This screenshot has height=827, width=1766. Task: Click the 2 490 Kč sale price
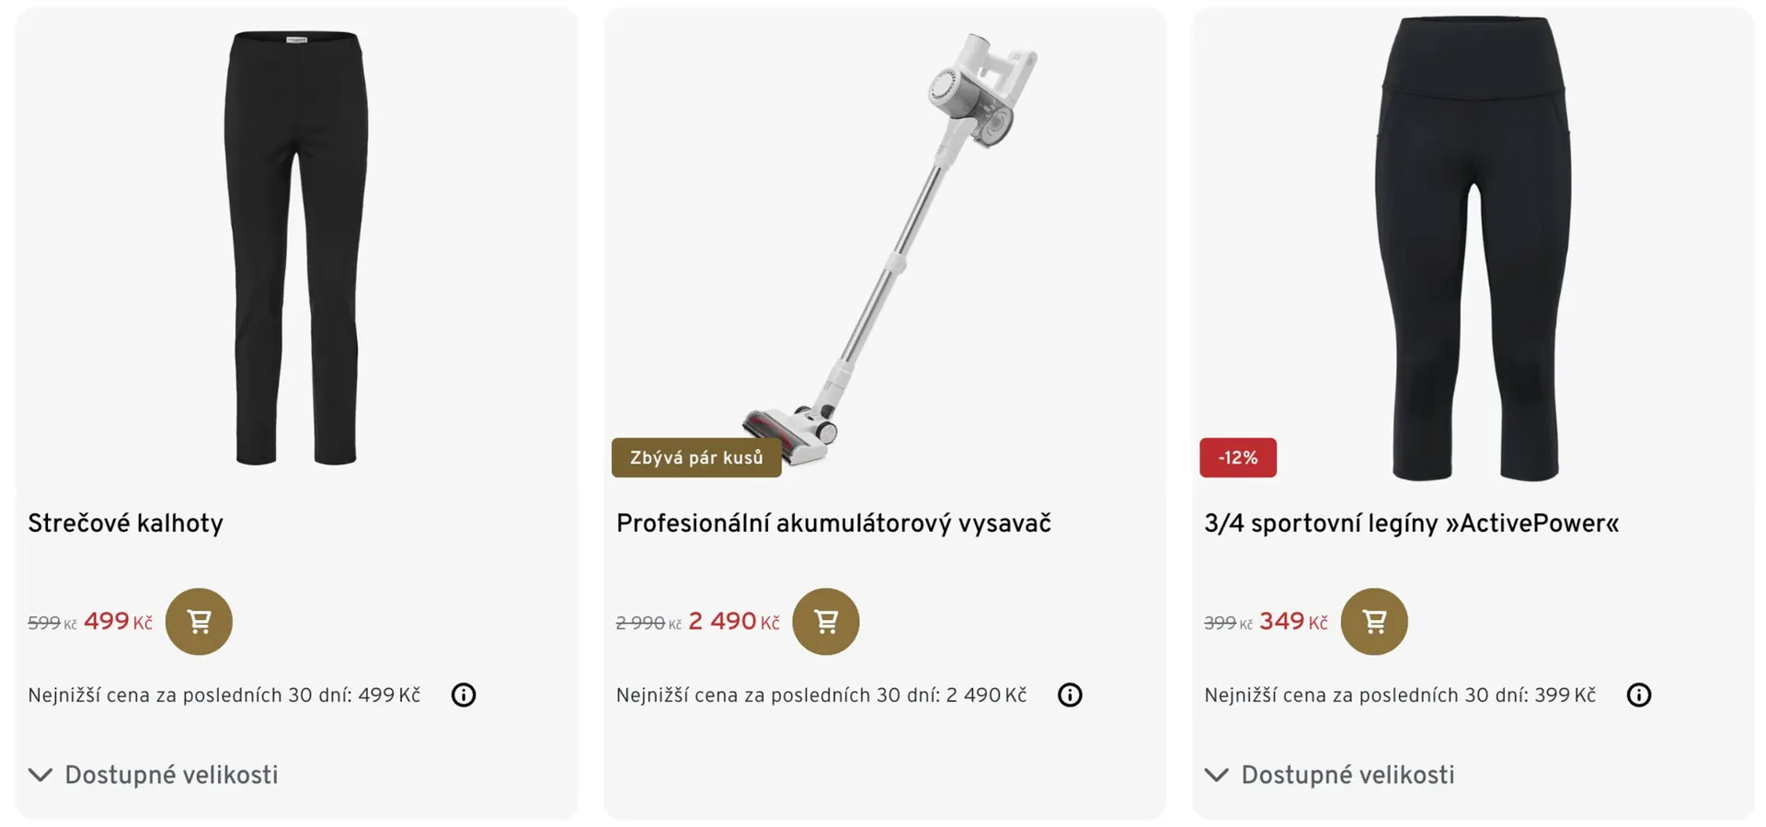733,622
